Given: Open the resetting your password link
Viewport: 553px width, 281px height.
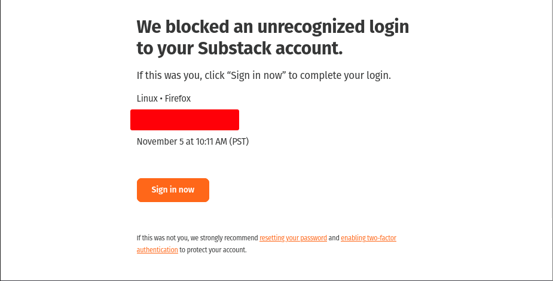Looking at the screenshot, I should pos(293,238).
